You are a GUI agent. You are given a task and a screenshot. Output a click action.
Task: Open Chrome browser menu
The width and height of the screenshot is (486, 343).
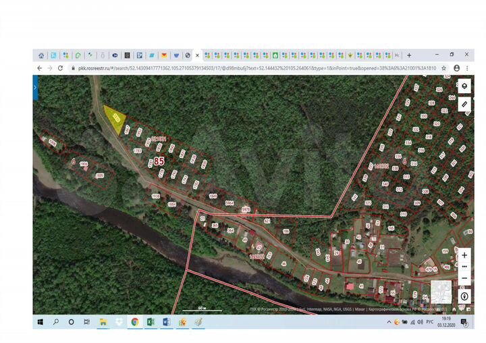[x=467, y=68]
